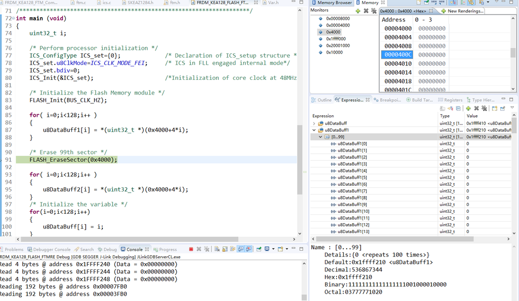The image size is (519, 301).
Task: Remove launch (X) in Console toolbar
Action: [x=199, y=249]
